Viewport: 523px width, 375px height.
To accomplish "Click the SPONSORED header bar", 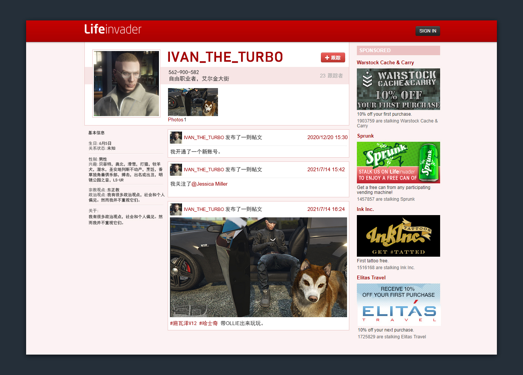I will coord(398,51).
